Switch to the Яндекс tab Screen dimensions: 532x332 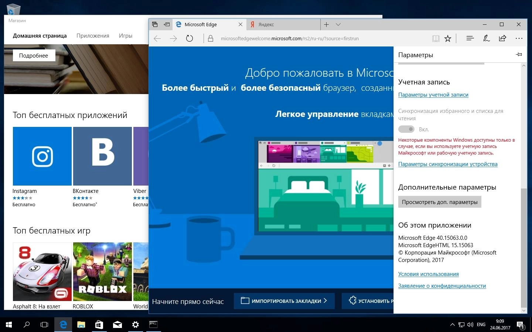pos(283,24)
